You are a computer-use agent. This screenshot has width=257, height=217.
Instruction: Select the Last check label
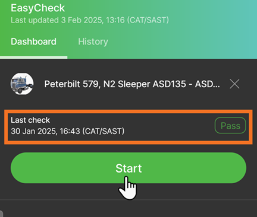click(30, 120)
